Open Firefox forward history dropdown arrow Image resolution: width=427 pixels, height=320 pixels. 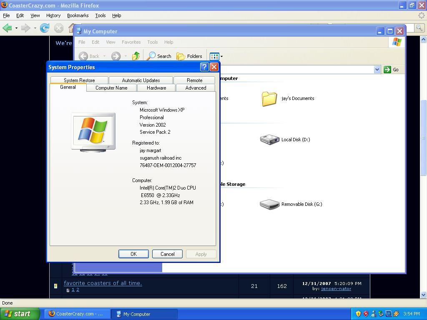click(35, 28)
